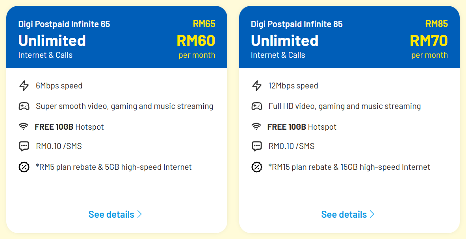Expand chevron beside Infinite 65 See details

tap(139, 214)
